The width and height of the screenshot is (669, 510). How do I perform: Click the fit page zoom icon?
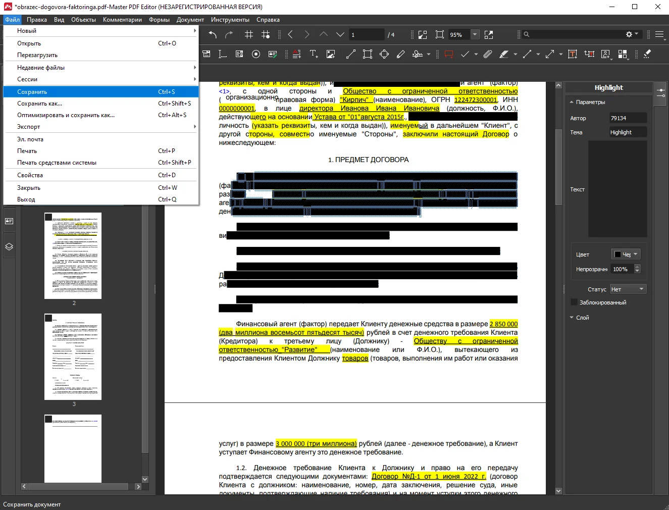click(x=440, y=35)
